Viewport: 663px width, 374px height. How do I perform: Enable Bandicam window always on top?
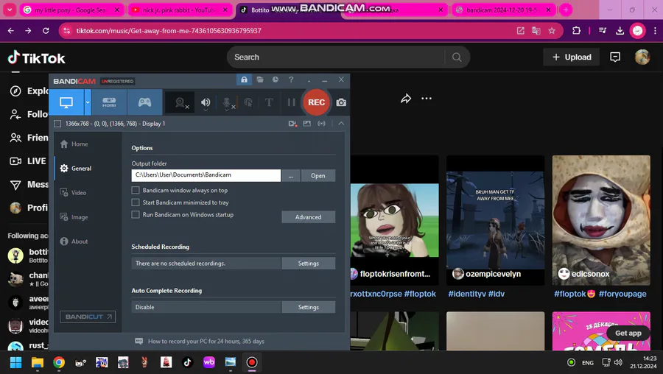[x=136, y=190]
